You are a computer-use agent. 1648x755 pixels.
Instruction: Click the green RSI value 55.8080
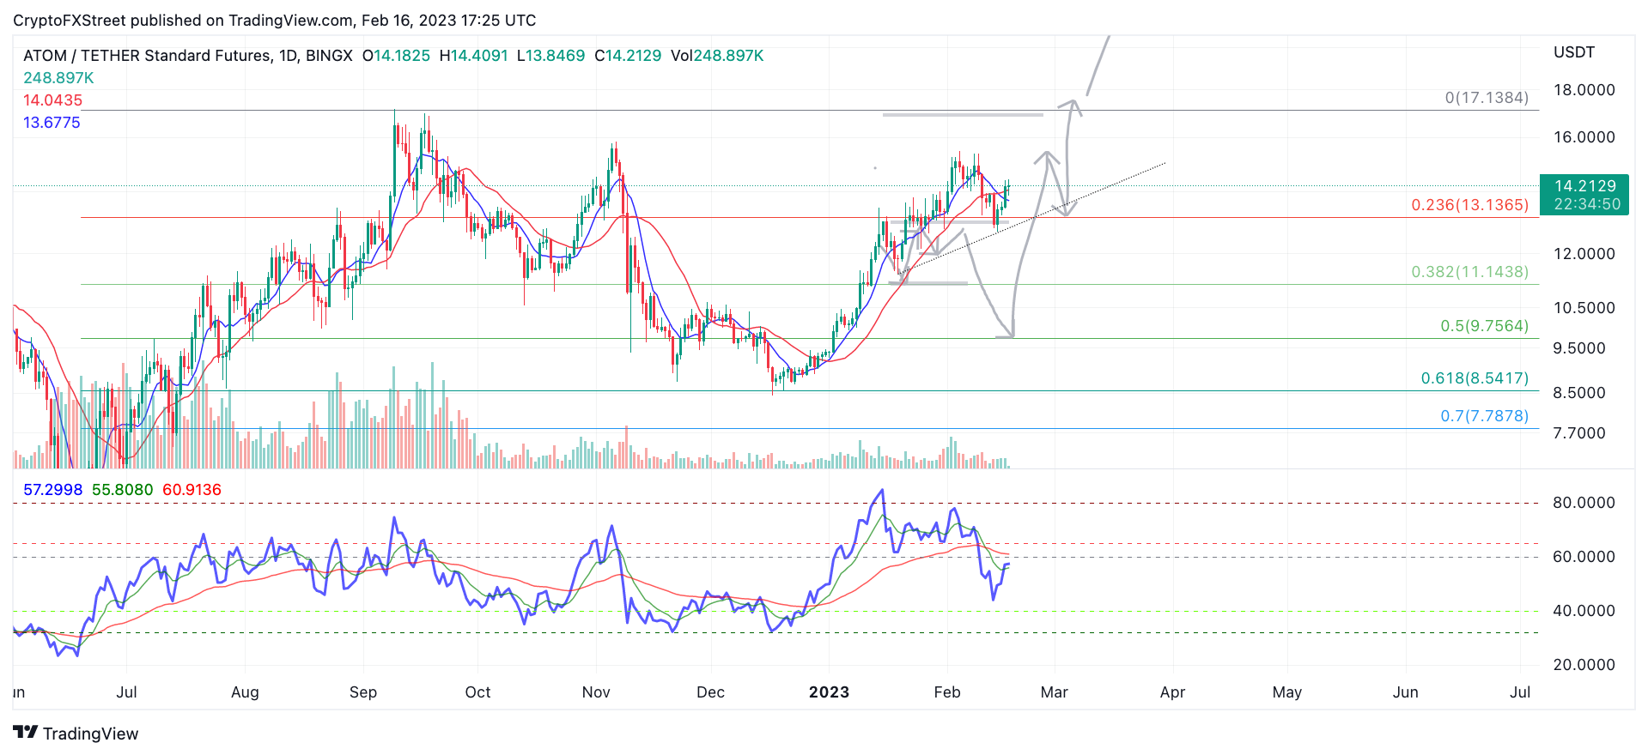point(122,490)
